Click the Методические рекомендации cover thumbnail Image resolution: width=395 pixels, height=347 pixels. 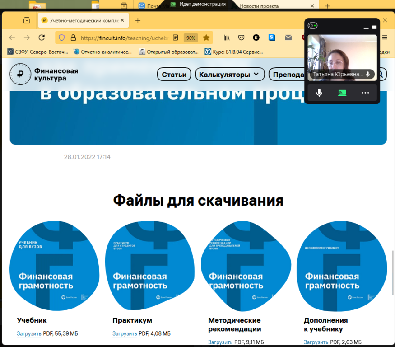tap(246, 266)
